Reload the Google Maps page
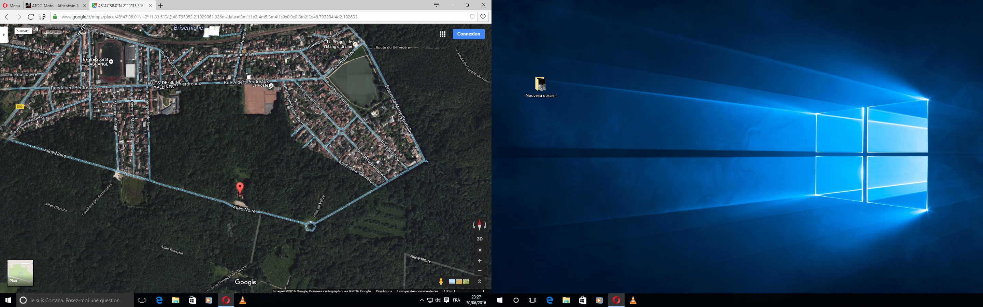 tap(31, 17)
